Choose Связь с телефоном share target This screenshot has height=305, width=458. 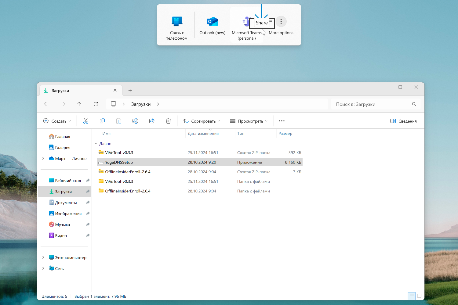177,27
